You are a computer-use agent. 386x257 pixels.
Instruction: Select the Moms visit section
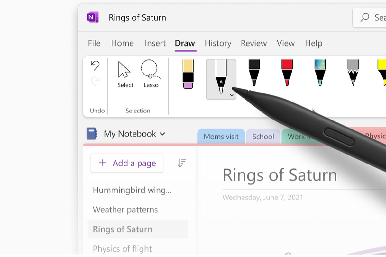point(221,136)
